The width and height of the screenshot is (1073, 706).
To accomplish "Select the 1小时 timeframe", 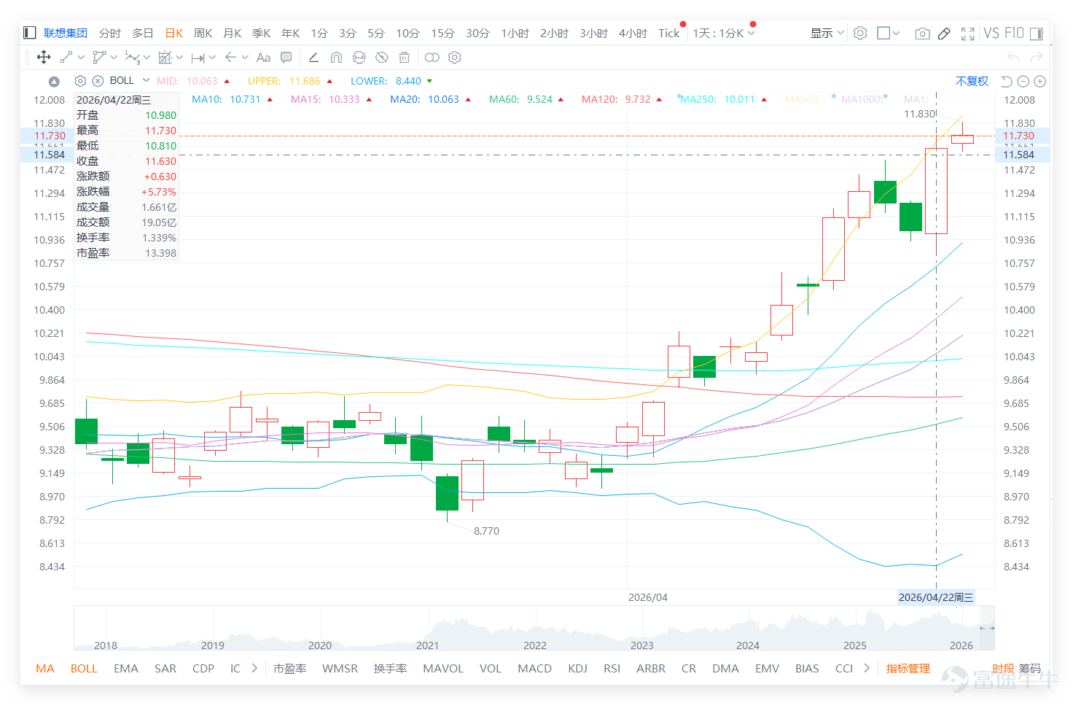I will [x=515, y=33].
